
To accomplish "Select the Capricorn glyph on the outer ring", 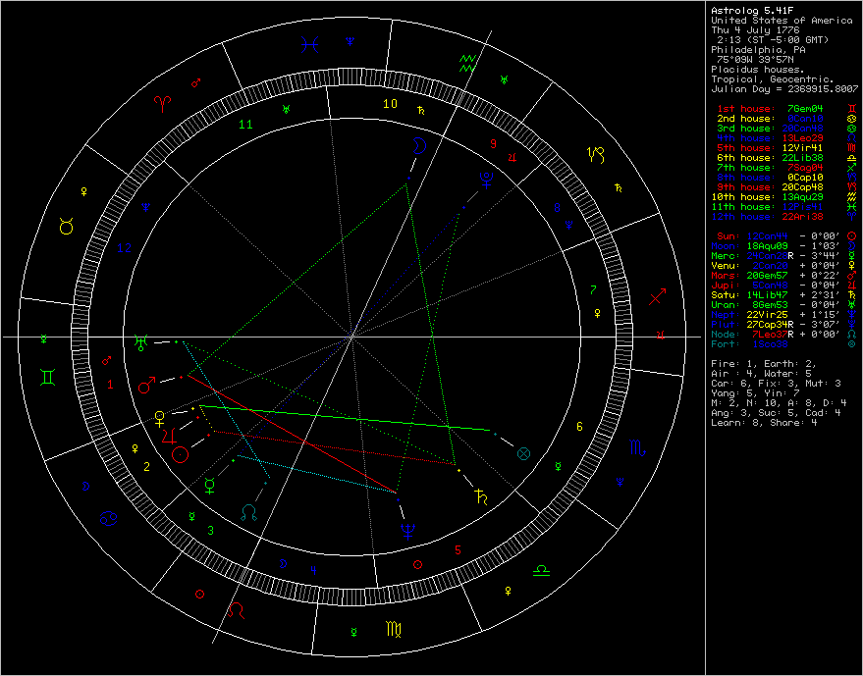I will [x=597, y=154].
